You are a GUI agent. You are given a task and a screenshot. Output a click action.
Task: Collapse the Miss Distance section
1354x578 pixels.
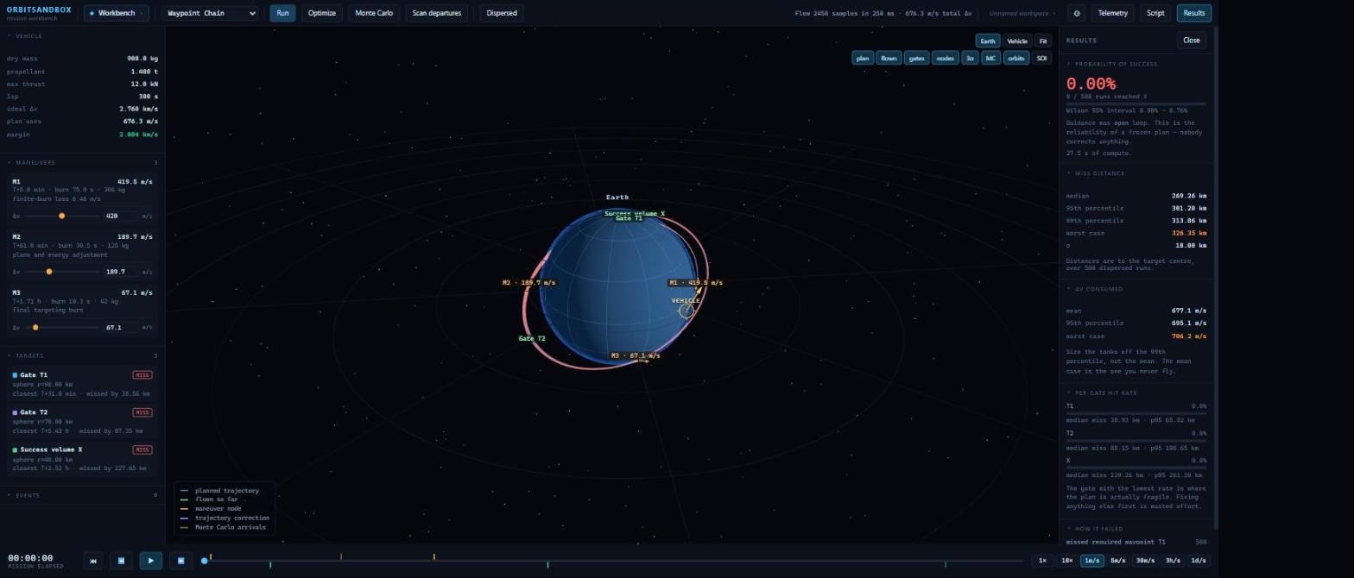1136,173
